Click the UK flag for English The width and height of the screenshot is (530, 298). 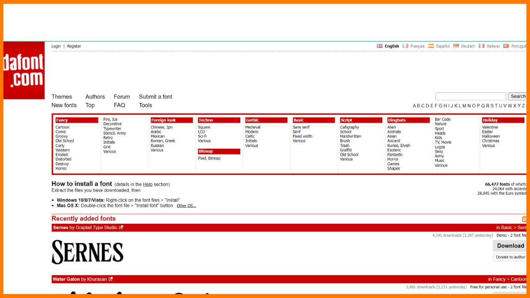pyautogui.click(x=379, y=46)
